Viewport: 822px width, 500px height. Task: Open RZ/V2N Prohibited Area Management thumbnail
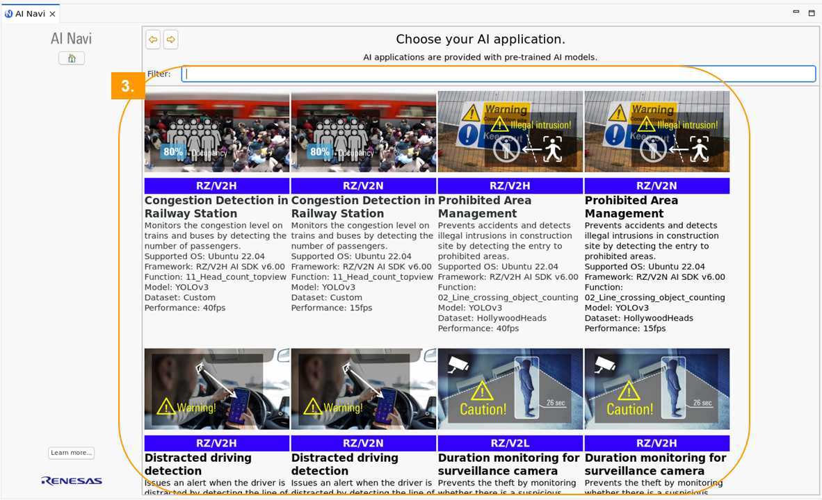(657, 131)
